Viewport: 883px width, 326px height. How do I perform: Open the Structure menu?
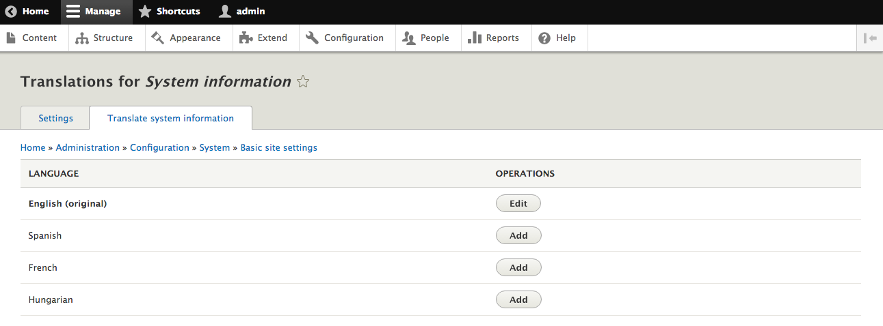[105, 38]
